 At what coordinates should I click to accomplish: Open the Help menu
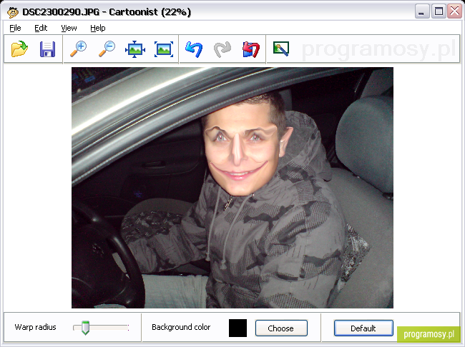98,28
